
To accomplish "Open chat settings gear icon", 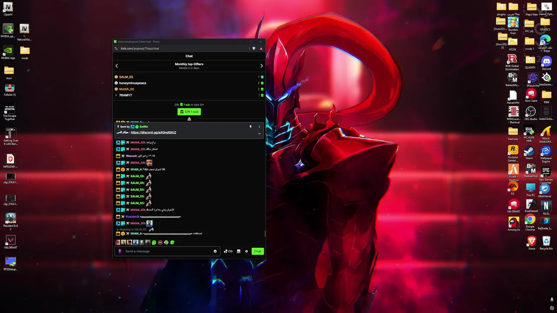I will point(246,251).
